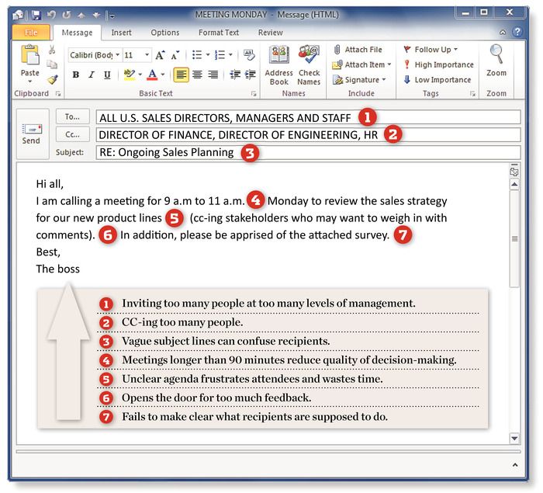Click the Attach File button

tap(358, 50)
